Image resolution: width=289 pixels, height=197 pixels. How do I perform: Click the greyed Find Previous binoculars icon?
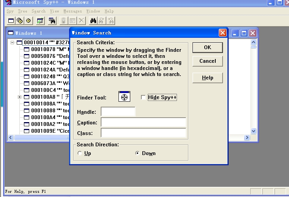click(x=111, y=21)
